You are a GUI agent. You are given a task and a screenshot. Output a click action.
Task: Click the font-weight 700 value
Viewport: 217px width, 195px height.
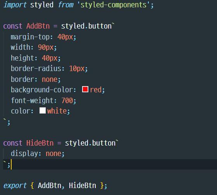click(67, 100)
